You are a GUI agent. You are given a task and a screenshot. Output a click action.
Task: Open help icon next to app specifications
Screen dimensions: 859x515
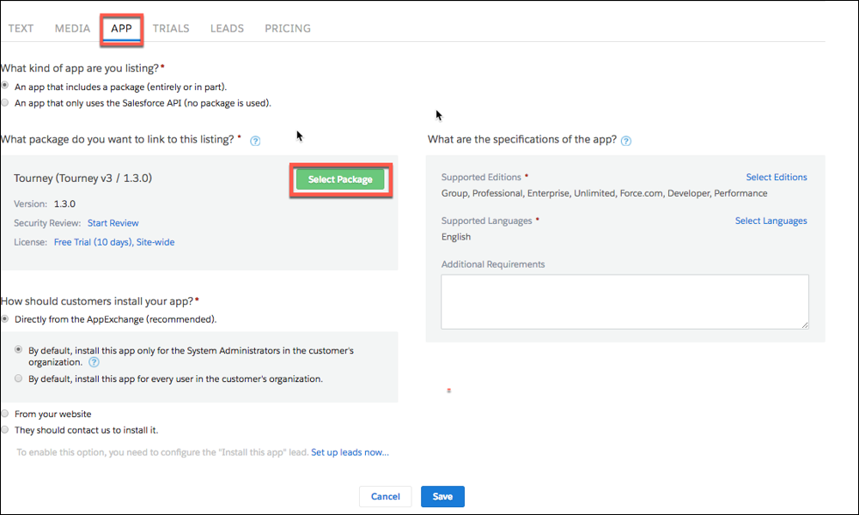tap(626, 141)
